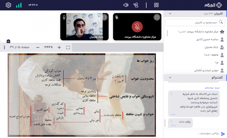
Task: Click the users list scrollbar
Action: pyautogui.click(x=167, y=33)
